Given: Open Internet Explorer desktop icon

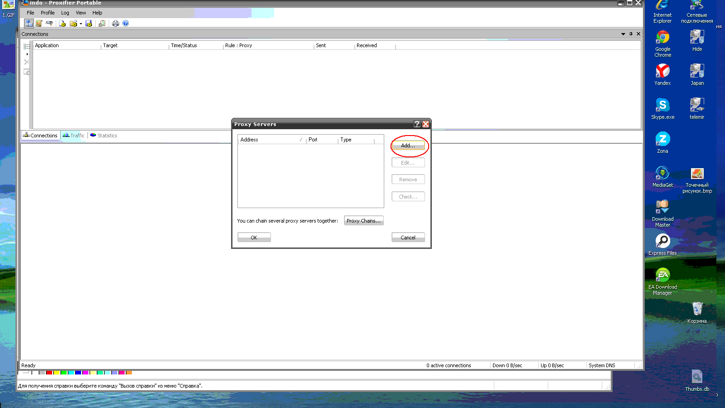Looking at the screenshot, I should pyautogui.click(x=662, y=12).
